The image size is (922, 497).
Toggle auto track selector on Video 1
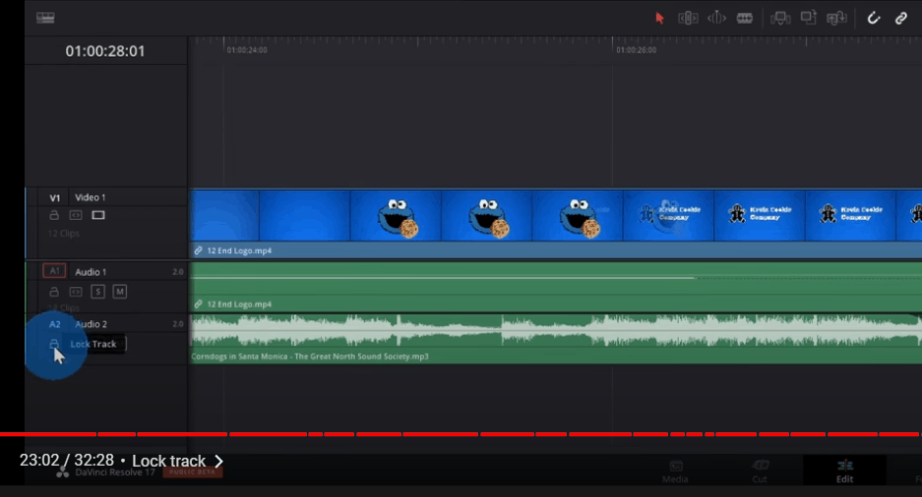[76, 215]
